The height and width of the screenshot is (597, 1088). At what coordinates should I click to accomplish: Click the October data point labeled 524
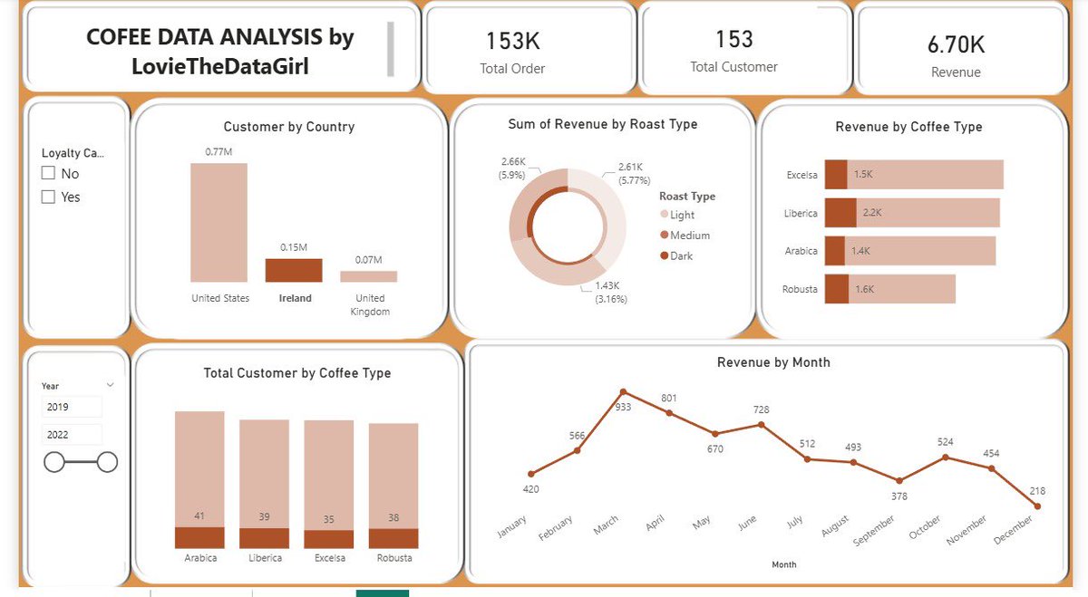946,457
